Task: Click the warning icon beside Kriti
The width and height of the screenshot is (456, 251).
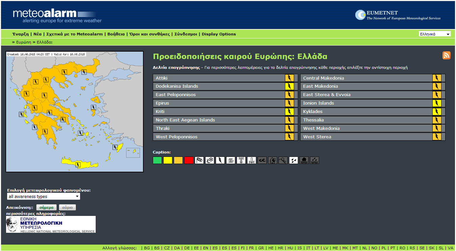Action: click(290, 111)
